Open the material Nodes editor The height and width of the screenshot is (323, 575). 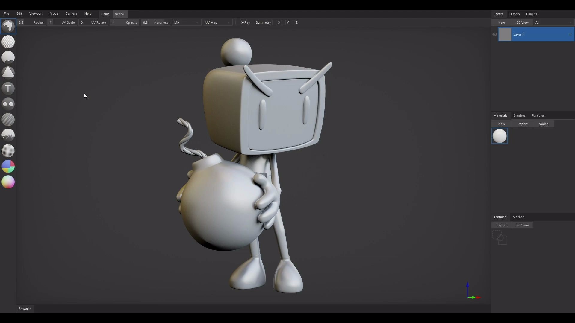544,124
